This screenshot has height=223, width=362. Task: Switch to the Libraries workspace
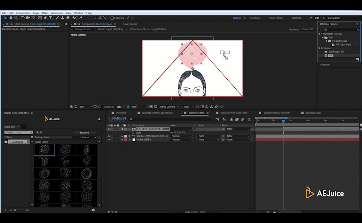tap(296, 18)
